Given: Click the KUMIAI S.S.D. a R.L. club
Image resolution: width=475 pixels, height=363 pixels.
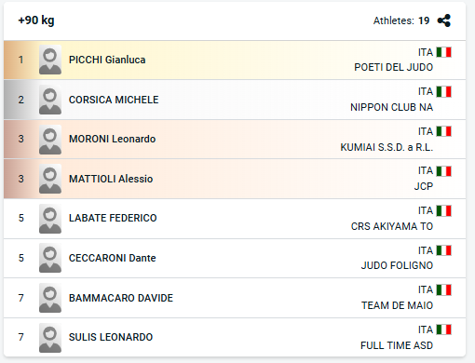Looking at the screenshot, I should [387, 147].
